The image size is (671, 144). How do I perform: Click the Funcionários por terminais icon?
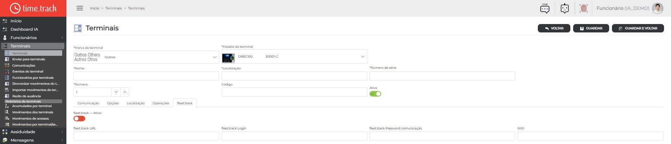(x=7, y=77)
